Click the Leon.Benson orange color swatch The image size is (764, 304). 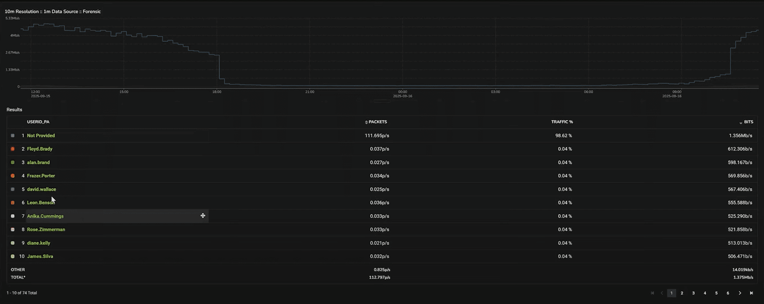click(13, 202)
